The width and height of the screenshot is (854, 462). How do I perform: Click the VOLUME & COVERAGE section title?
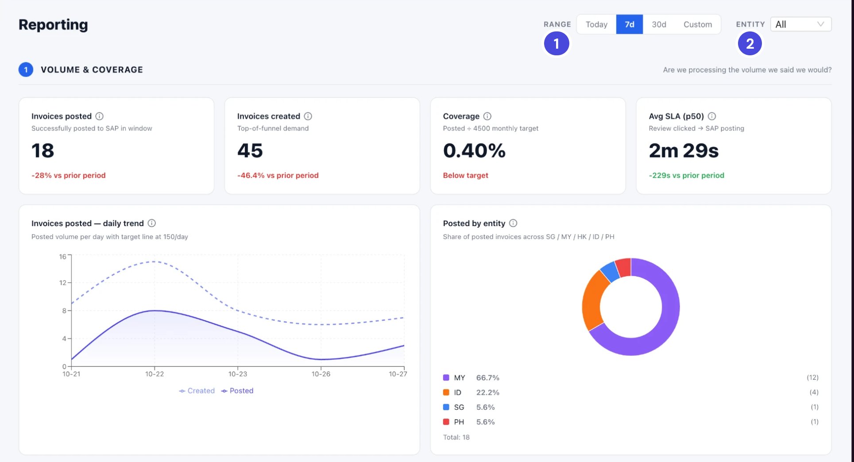click(x=92, y=69)
